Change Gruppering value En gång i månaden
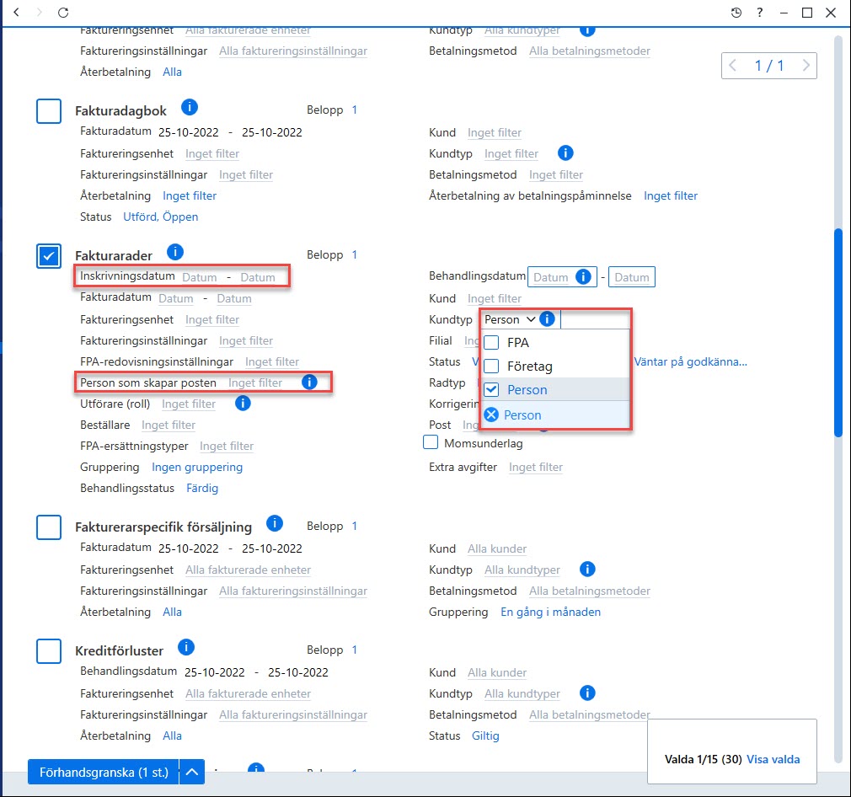Screen dimensions: 851x797 click(x=550, y=612)
